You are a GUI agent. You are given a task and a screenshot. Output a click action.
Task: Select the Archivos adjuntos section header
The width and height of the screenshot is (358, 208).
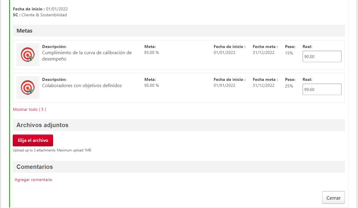tap(42, 125)
